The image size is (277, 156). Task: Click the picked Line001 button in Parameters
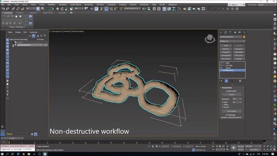(x=232, y=94)
